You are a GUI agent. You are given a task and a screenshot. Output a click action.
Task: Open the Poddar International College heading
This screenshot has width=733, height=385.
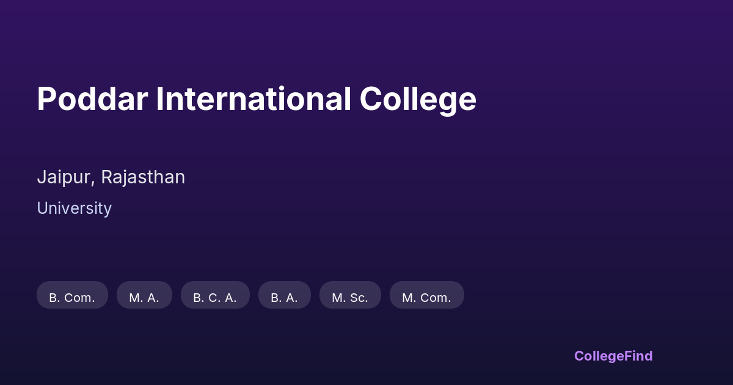[257, 99]
